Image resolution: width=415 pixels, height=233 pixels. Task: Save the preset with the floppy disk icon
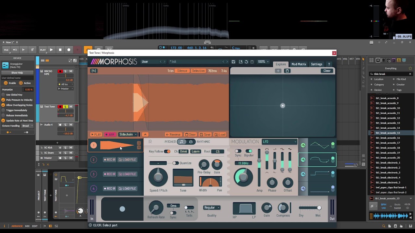(x=233, y=61)
